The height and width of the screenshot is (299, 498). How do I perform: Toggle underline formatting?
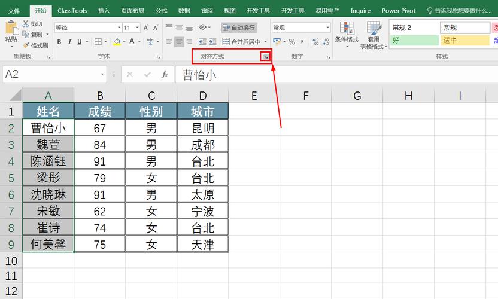[80, 42]
